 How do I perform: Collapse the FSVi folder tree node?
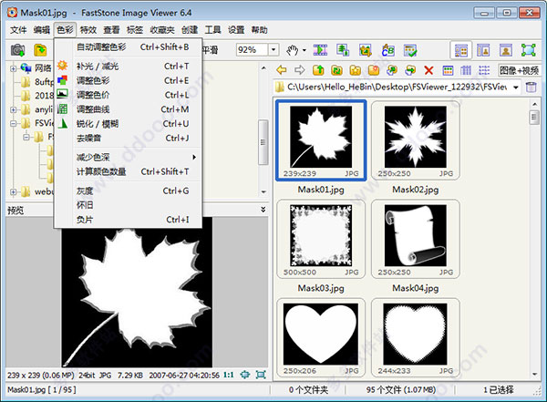(x=14, y=123)
